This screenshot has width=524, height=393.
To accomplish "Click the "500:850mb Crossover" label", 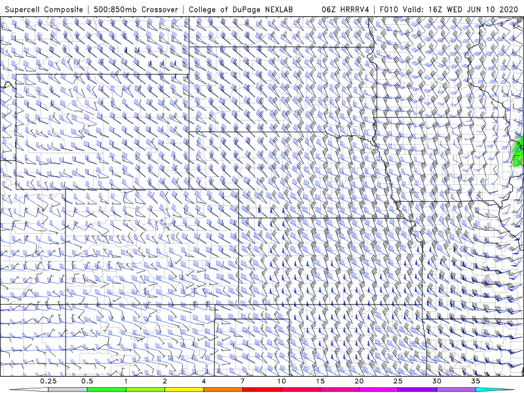I will [136, 9].
